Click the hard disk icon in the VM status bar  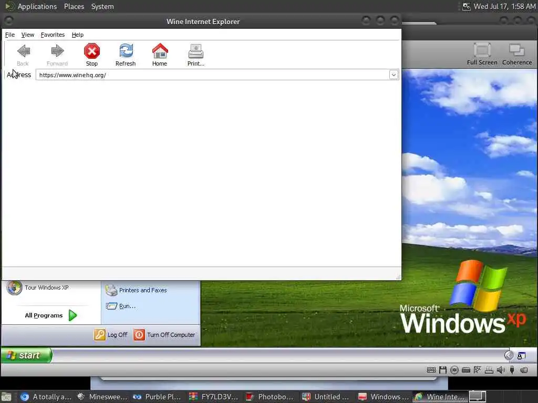(466, 370)
